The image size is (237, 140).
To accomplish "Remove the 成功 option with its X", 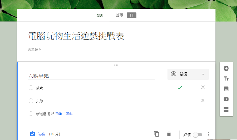I will (x=203, y=88).
